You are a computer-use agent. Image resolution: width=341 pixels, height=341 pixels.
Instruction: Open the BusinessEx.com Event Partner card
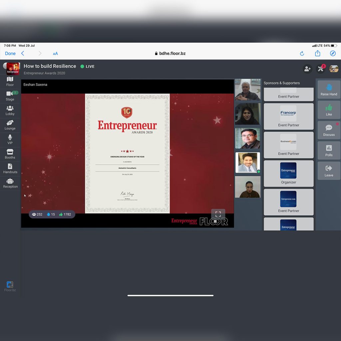click(x=289, y=145)
